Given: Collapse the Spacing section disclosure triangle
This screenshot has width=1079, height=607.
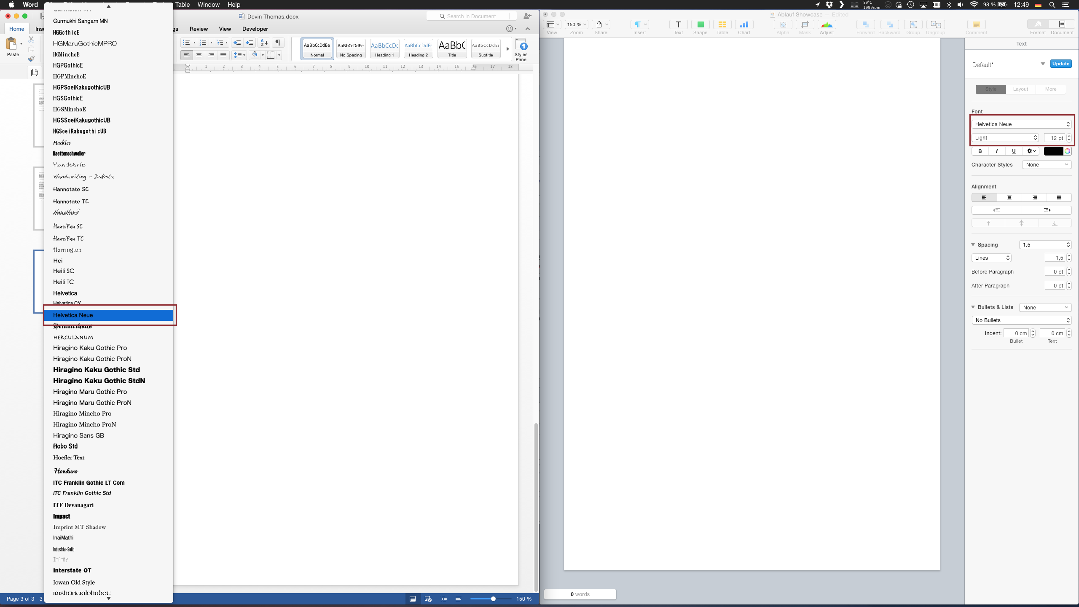Looking at the screenshot, I should click(x=973, y=244).
